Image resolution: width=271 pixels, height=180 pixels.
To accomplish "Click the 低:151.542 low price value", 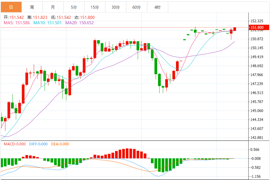I will [x=61, y=17].
